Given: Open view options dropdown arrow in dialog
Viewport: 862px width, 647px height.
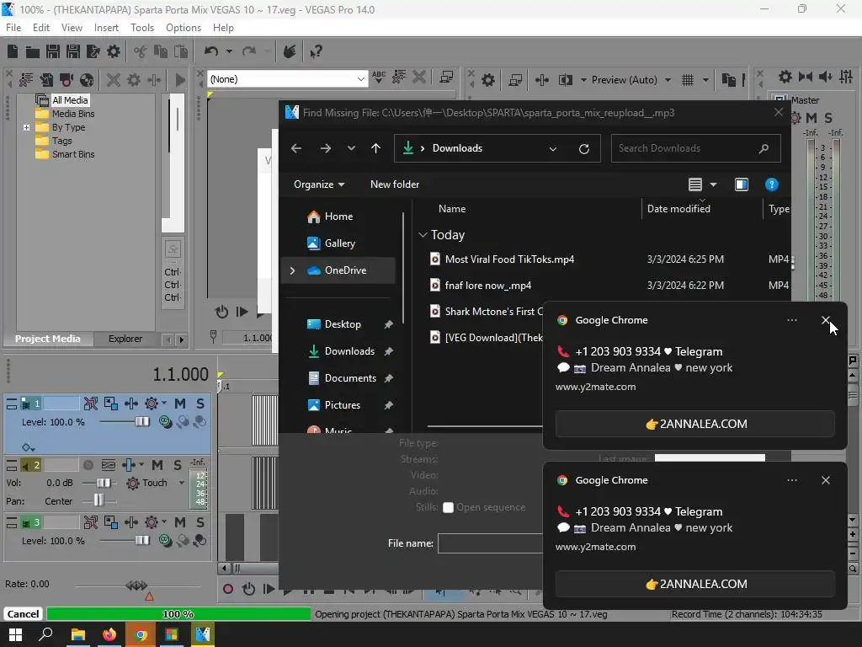Looking at the screenshot, I should point(714,184).
